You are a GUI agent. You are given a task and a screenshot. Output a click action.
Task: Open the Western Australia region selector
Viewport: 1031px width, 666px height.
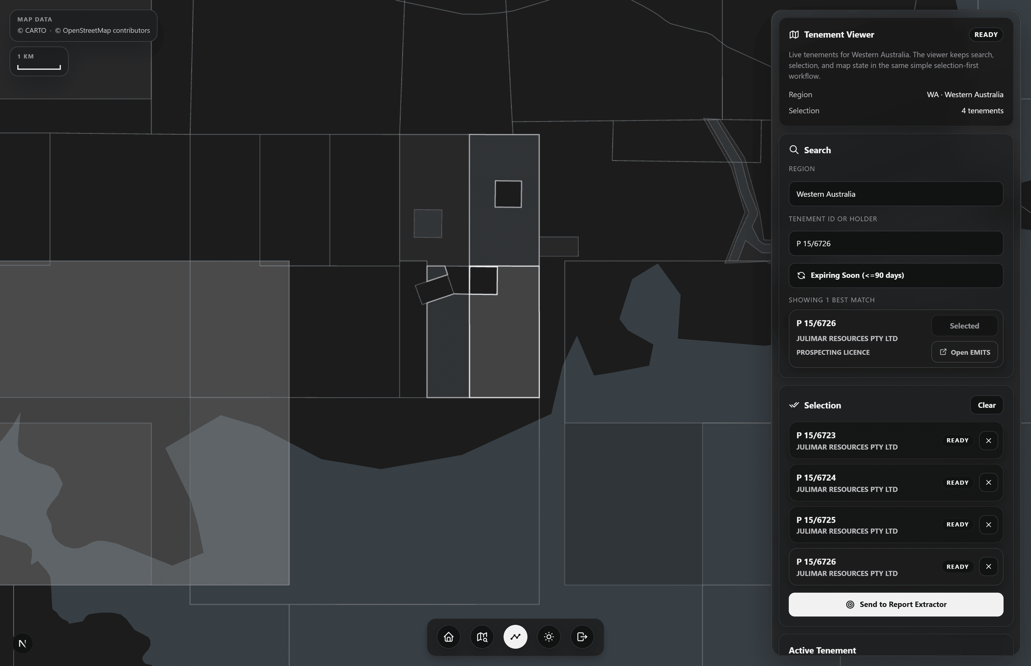pos(895,194)
